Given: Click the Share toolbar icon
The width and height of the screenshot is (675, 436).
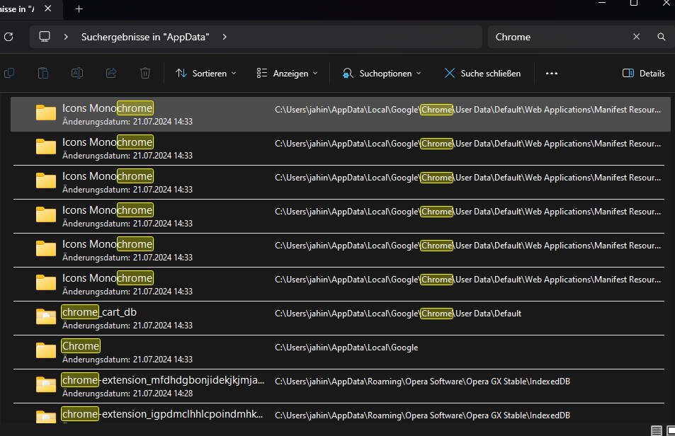Looking at the screenshot, I should (x=111, y=73).
